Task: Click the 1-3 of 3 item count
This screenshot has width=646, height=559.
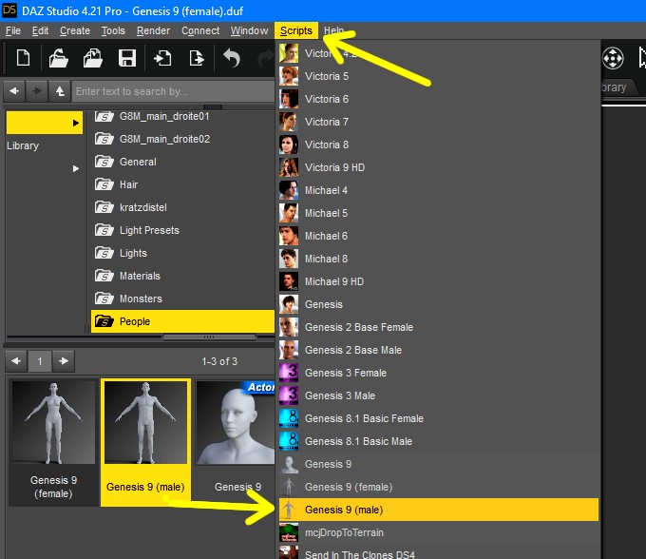Action: 219,361
